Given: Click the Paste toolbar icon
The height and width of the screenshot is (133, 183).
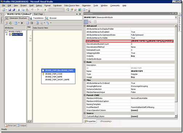Looking at the screenshot, I should [27, 10].
